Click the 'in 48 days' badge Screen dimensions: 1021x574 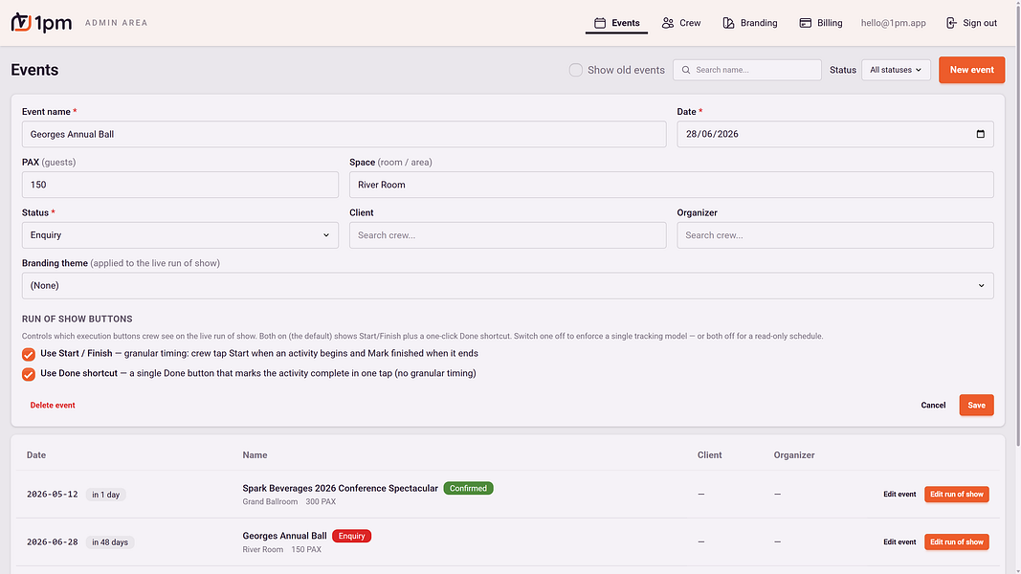click(x=110, y=542)
